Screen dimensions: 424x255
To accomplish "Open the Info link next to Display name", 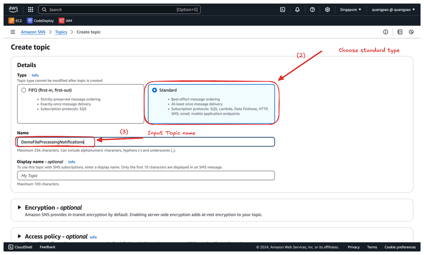I will 72,162.
